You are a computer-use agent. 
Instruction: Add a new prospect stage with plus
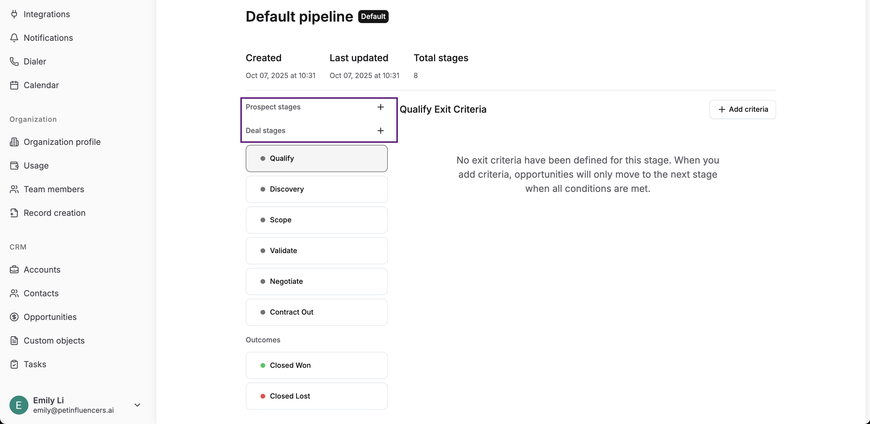click(x=380, y=107)
